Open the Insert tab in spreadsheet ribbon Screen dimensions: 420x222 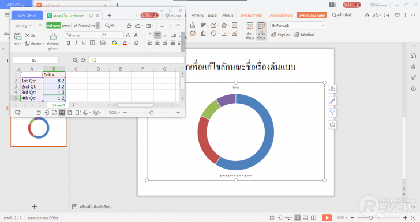[66, 25]
